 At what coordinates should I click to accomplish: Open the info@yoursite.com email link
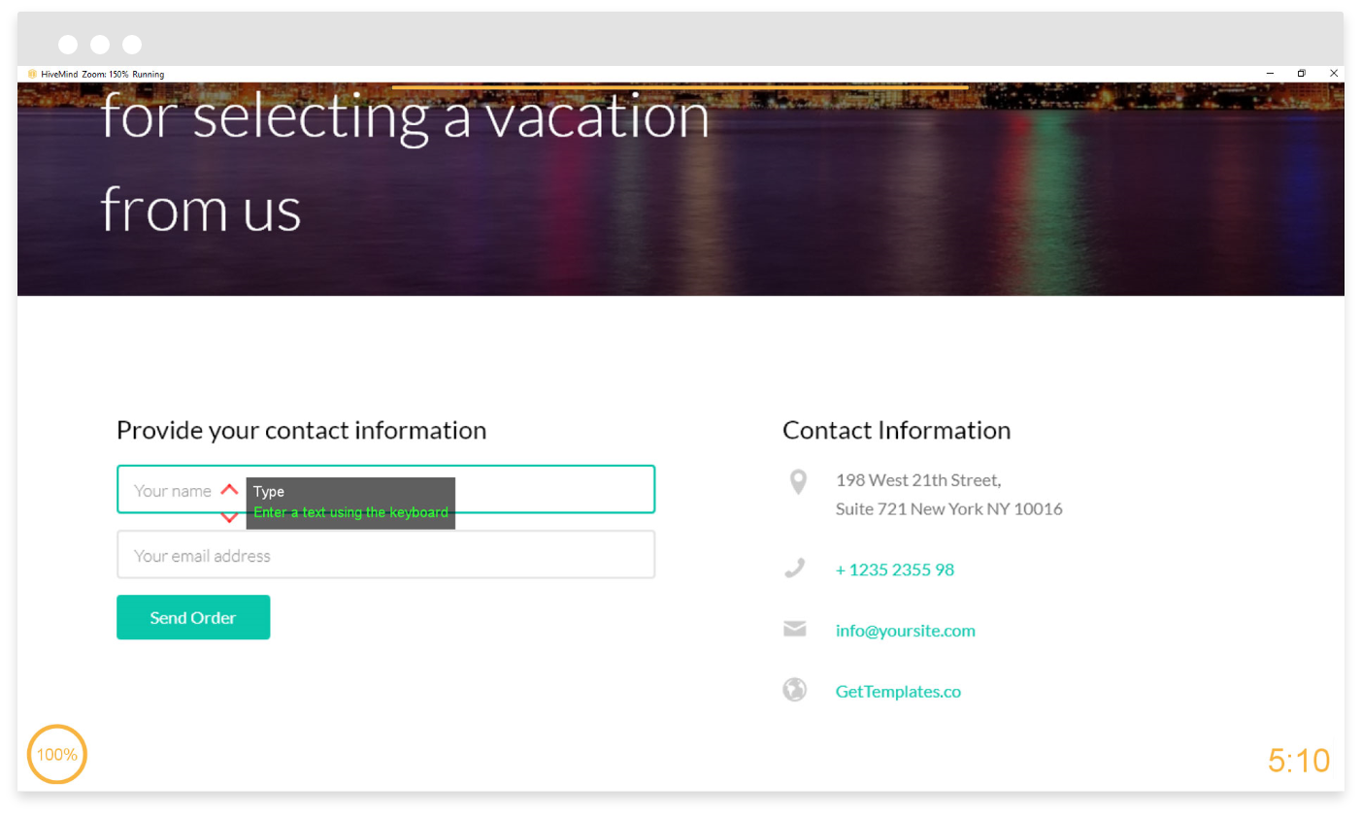[905, 631]
